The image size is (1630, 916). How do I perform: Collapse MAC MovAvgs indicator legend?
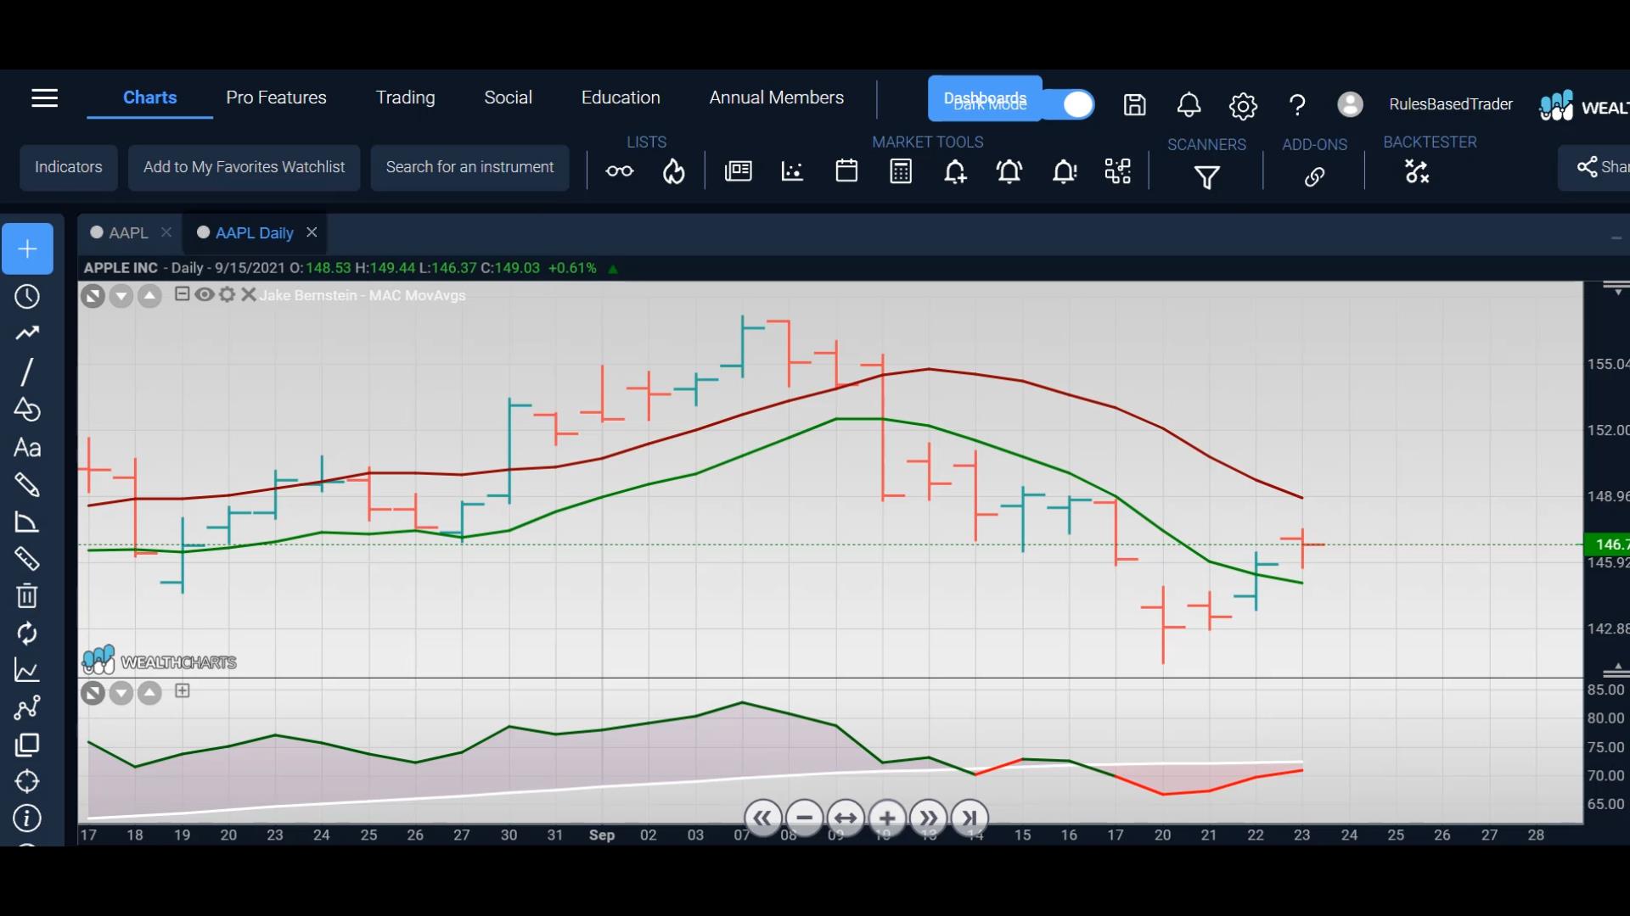[182, 294]
